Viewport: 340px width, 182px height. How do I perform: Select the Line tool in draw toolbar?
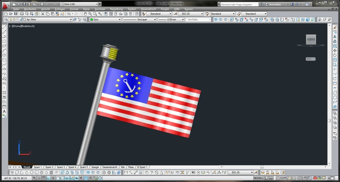[x=4, y=27]
